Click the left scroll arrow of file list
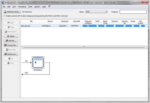This screenshot has width=150, height=103. 22,47
